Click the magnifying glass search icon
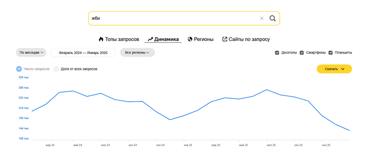The width and height of the screenshot is (370, 156). (x=272, y=18)
